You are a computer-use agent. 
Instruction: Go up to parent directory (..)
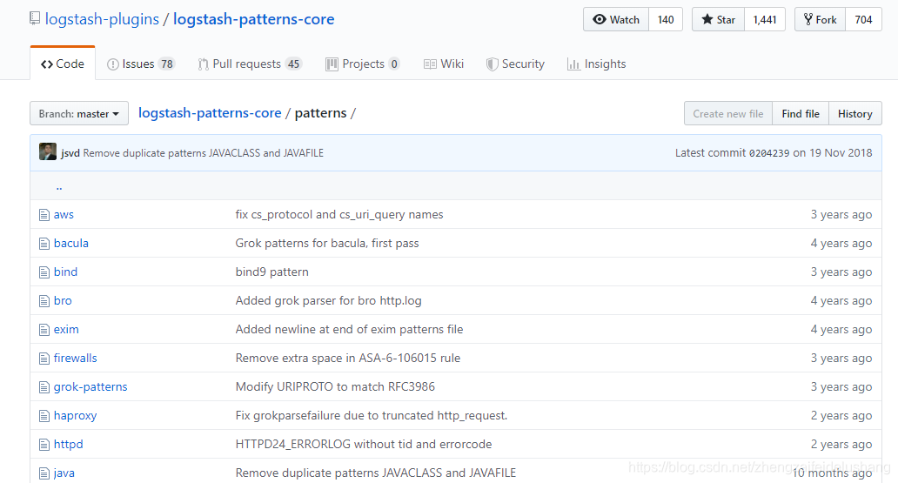(x=59, y=186)
